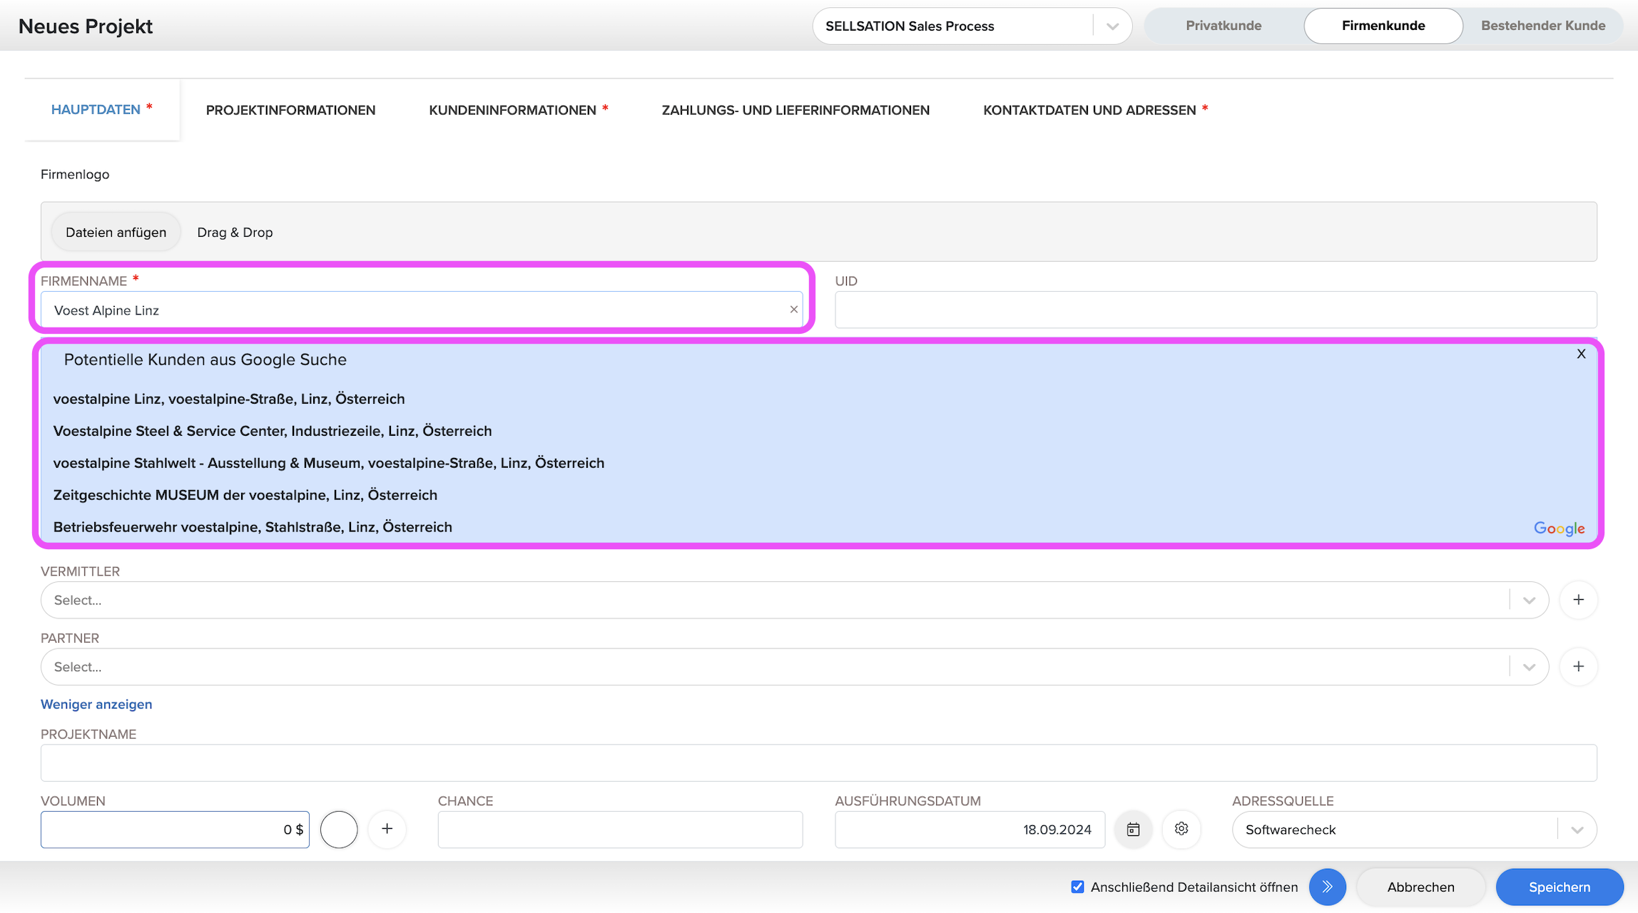Save the project with Speichern
1638x913 pixels.
point(1559,887)
